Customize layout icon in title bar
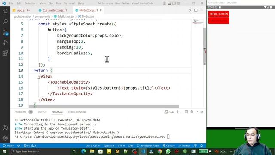The width and height of the screenshot is (275, 155). pyautogui.click(x=179, y=3)
